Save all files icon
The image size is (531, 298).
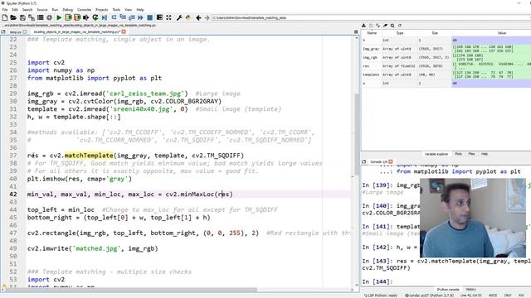tap(32, 17)
